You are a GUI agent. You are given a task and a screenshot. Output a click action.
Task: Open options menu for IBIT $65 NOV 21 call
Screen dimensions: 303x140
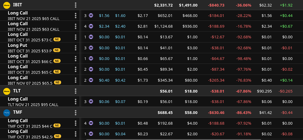point(76,15)
